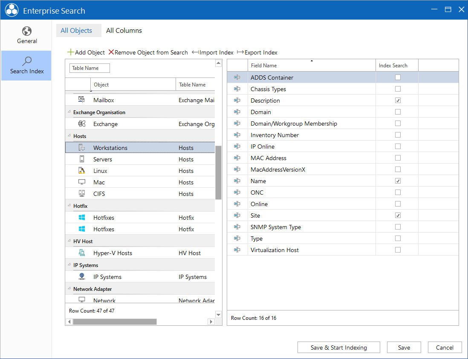Click the Chassis Types field icon

237,89
